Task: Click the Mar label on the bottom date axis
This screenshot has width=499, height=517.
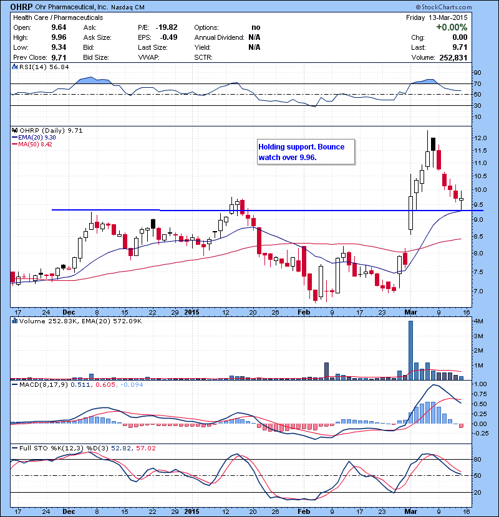Action: click(x=410, y=511)
